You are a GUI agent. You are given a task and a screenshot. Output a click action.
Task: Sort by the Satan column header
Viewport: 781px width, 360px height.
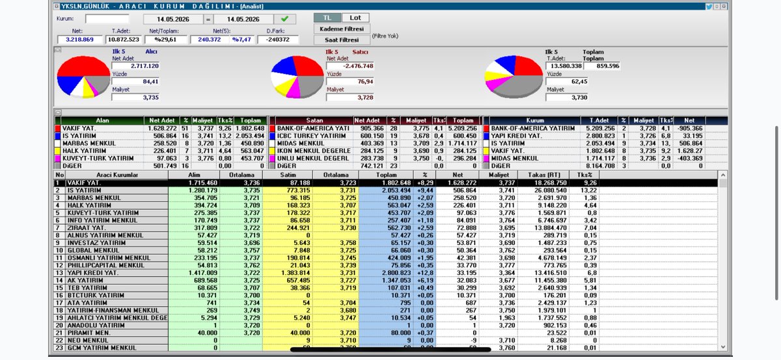[x=315, y=121]
